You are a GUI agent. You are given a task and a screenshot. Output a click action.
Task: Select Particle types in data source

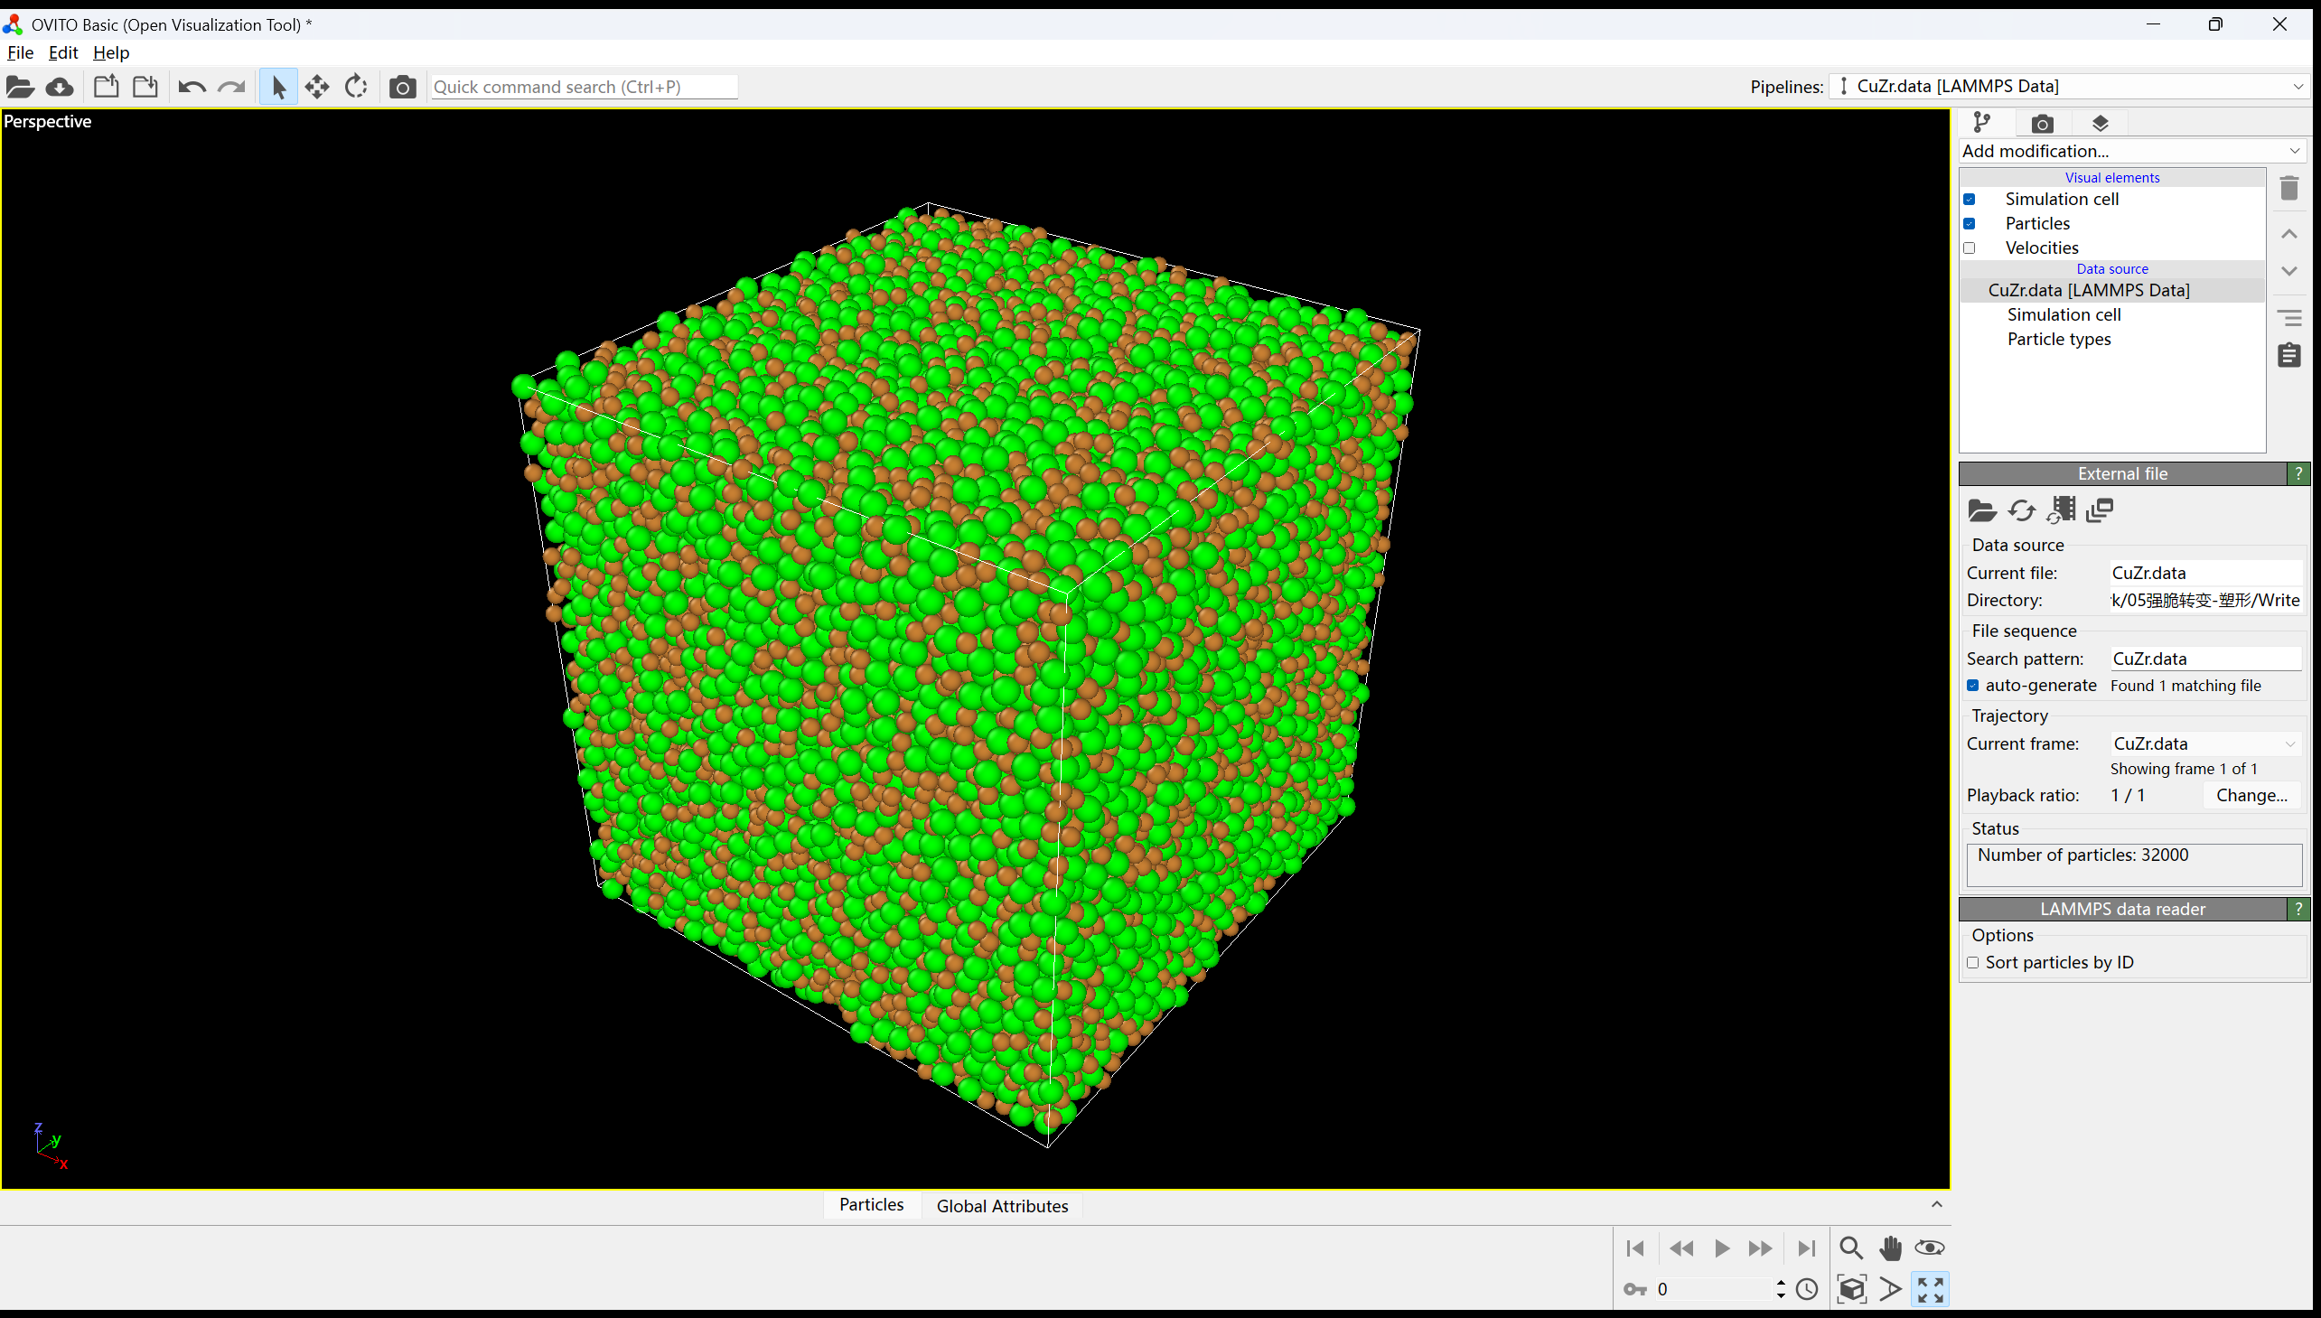pyautogui.click(x=2058, y=340)
